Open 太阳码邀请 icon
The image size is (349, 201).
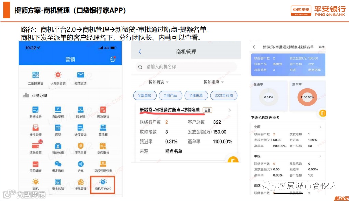(x=58, y=75)
